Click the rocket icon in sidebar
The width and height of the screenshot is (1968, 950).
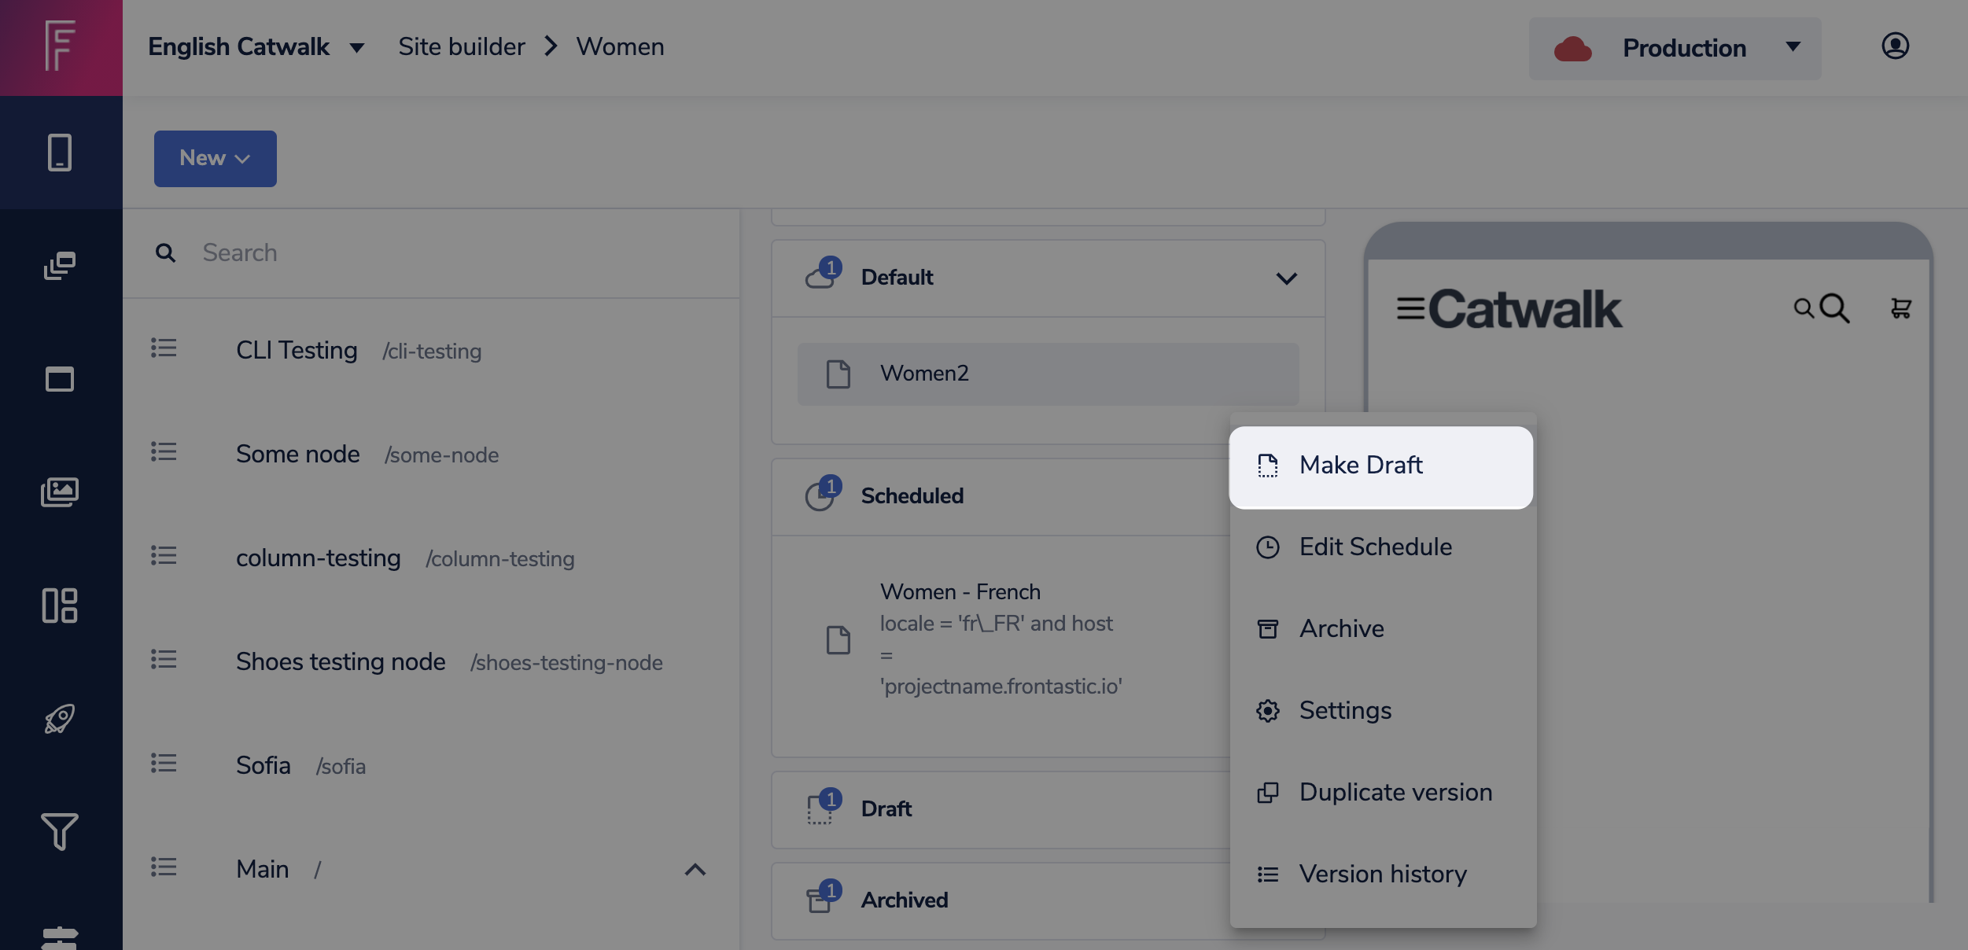60,719
